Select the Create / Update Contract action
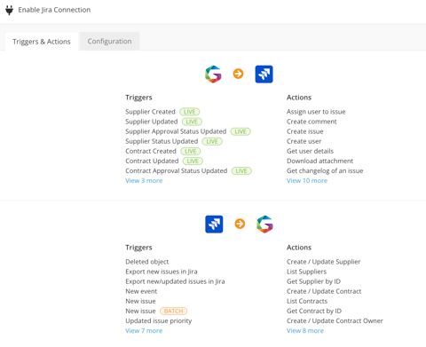The width and height of the screenshot is (426, 347). 324,291
